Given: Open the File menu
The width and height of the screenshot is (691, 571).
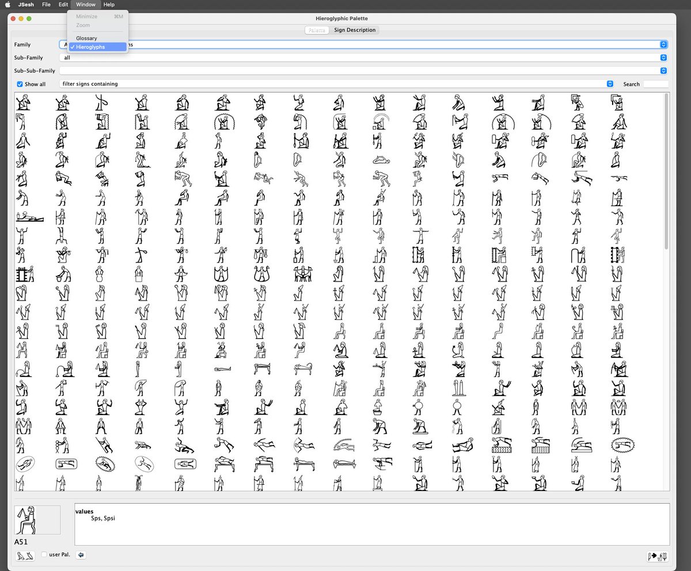Looking at the screenshot, I should [x=46, y=5].
